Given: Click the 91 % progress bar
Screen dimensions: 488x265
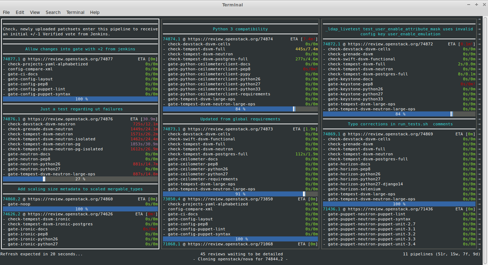Looking at the screenshot, I should point(240,194).
